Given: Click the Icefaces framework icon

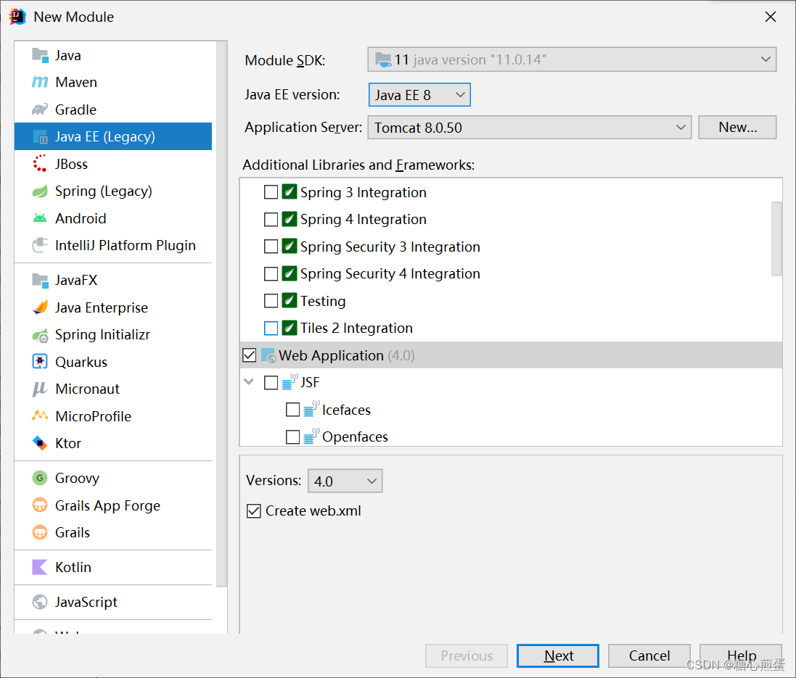Looking at the screenshot, I should (311, 409).
